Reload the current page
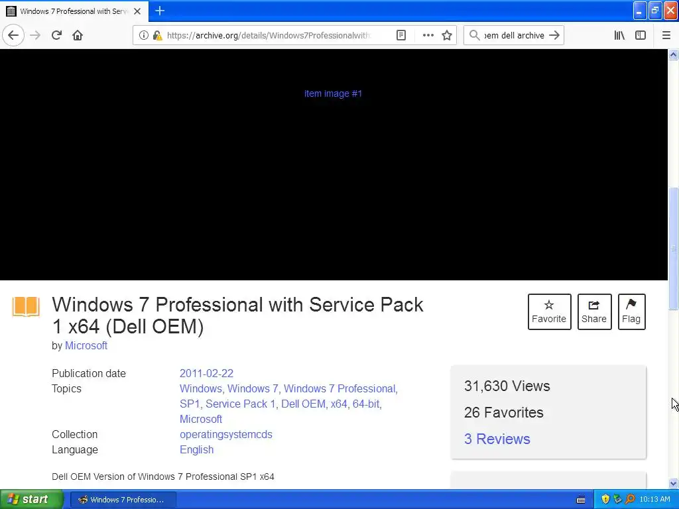The height and width of the screenshot is (509, 679). click(56, 35)
